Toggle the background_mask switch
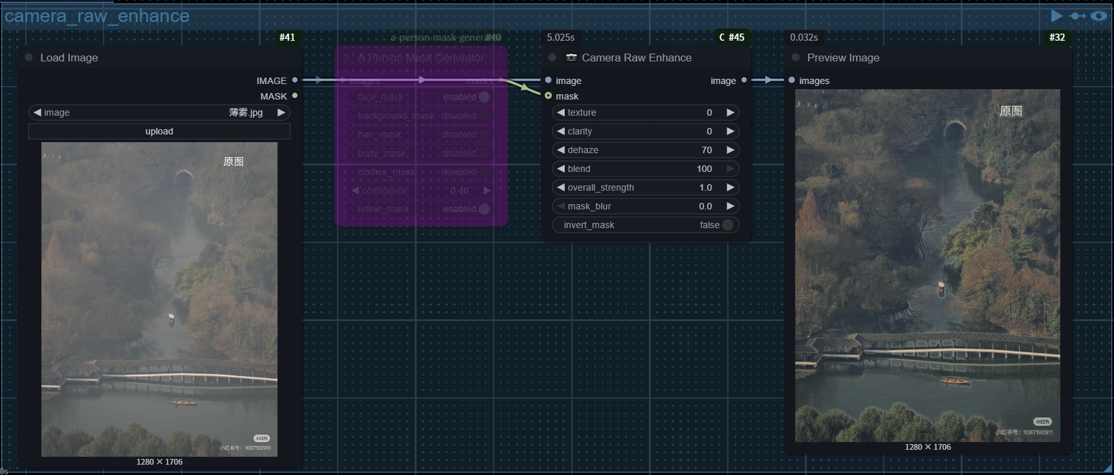Image resolution: width=1114 pixels, height=475 pixels. 485,116
